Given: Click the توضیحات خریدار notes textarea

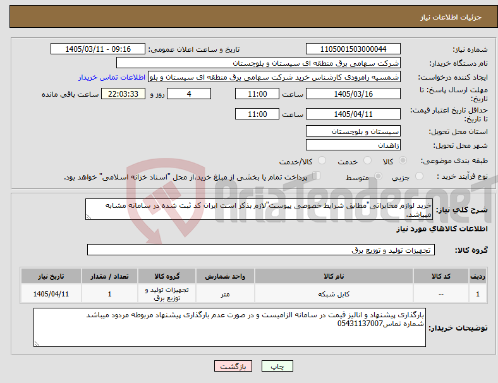Looking at the screenshot, I should 229,327.
